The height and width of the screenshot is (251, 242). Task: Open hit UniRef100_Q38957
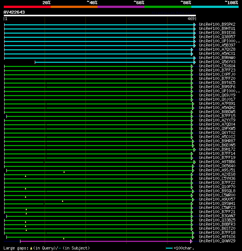[x=217, y=37]
